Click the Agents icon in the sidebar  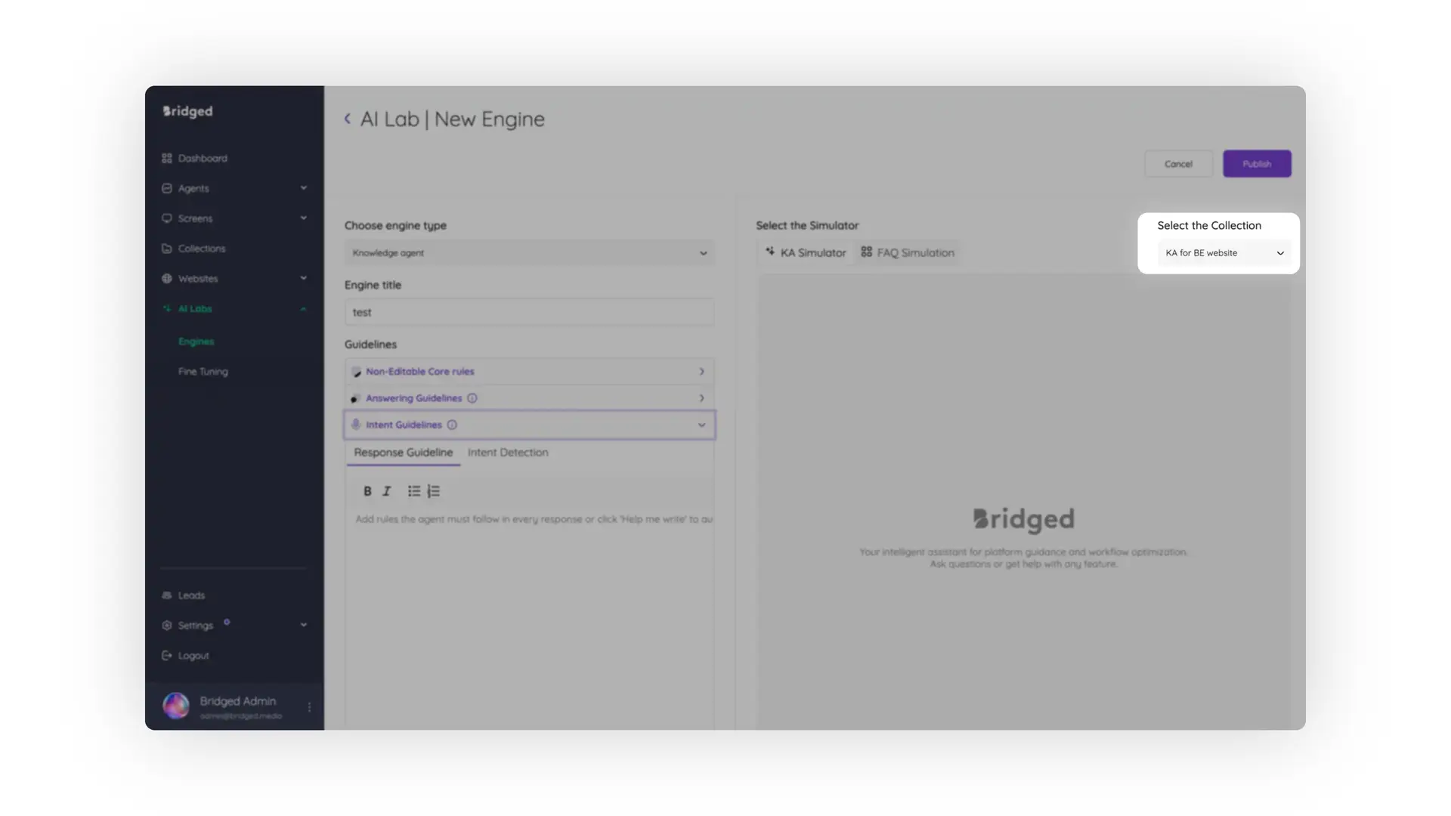167,188
